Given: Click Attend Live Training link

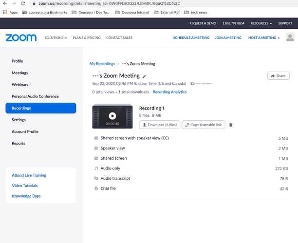Looking at the screenshot, I should coord(29,175).
